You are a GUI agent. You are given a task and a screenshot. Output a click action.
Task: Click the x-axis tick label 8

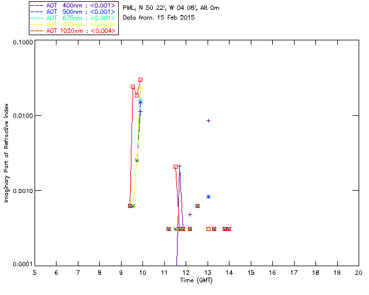[x=100, y=273]
